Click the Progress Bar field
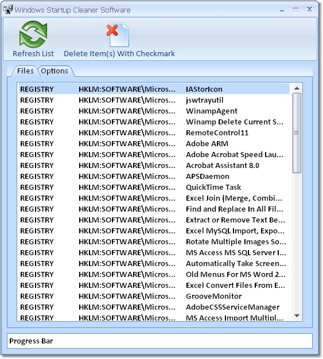323x359 pixels. click(x=159, y=341)
